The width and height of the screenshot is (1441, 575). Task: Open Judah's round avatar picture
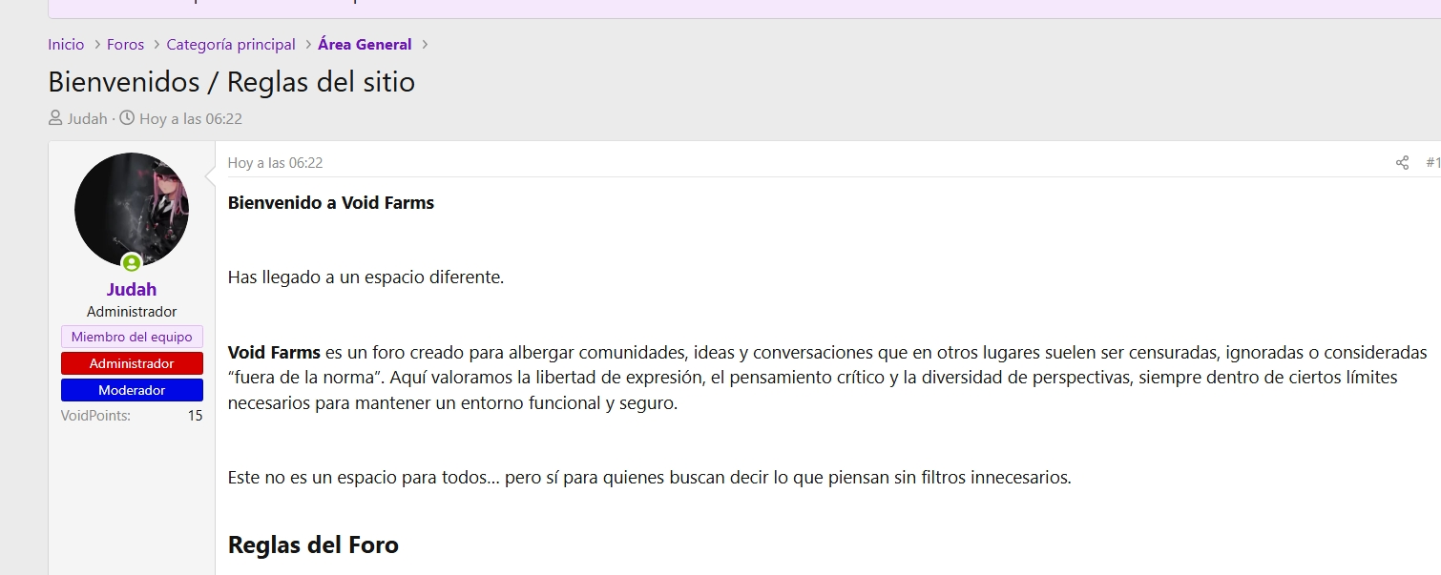[x=132, y=210]
